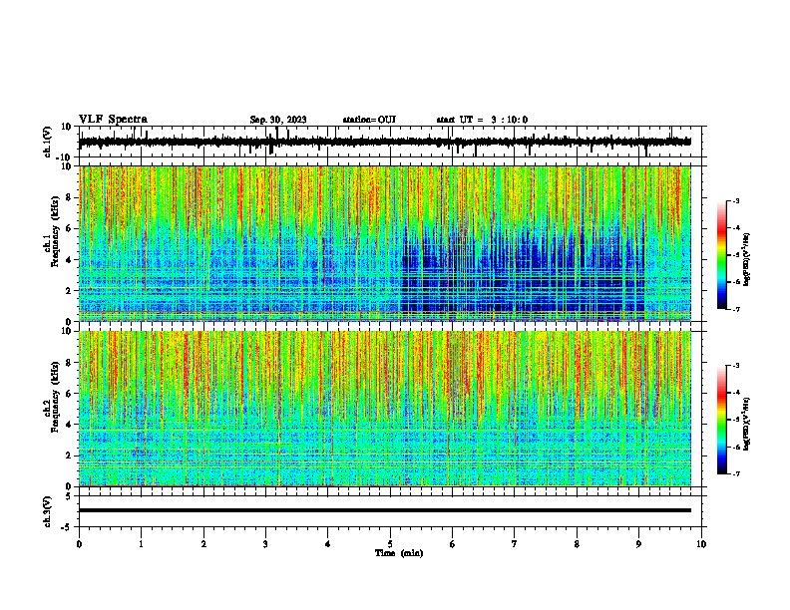Click the 'ch.1(V)' waveform axis label
790x610 pixels.
point(48,142)
